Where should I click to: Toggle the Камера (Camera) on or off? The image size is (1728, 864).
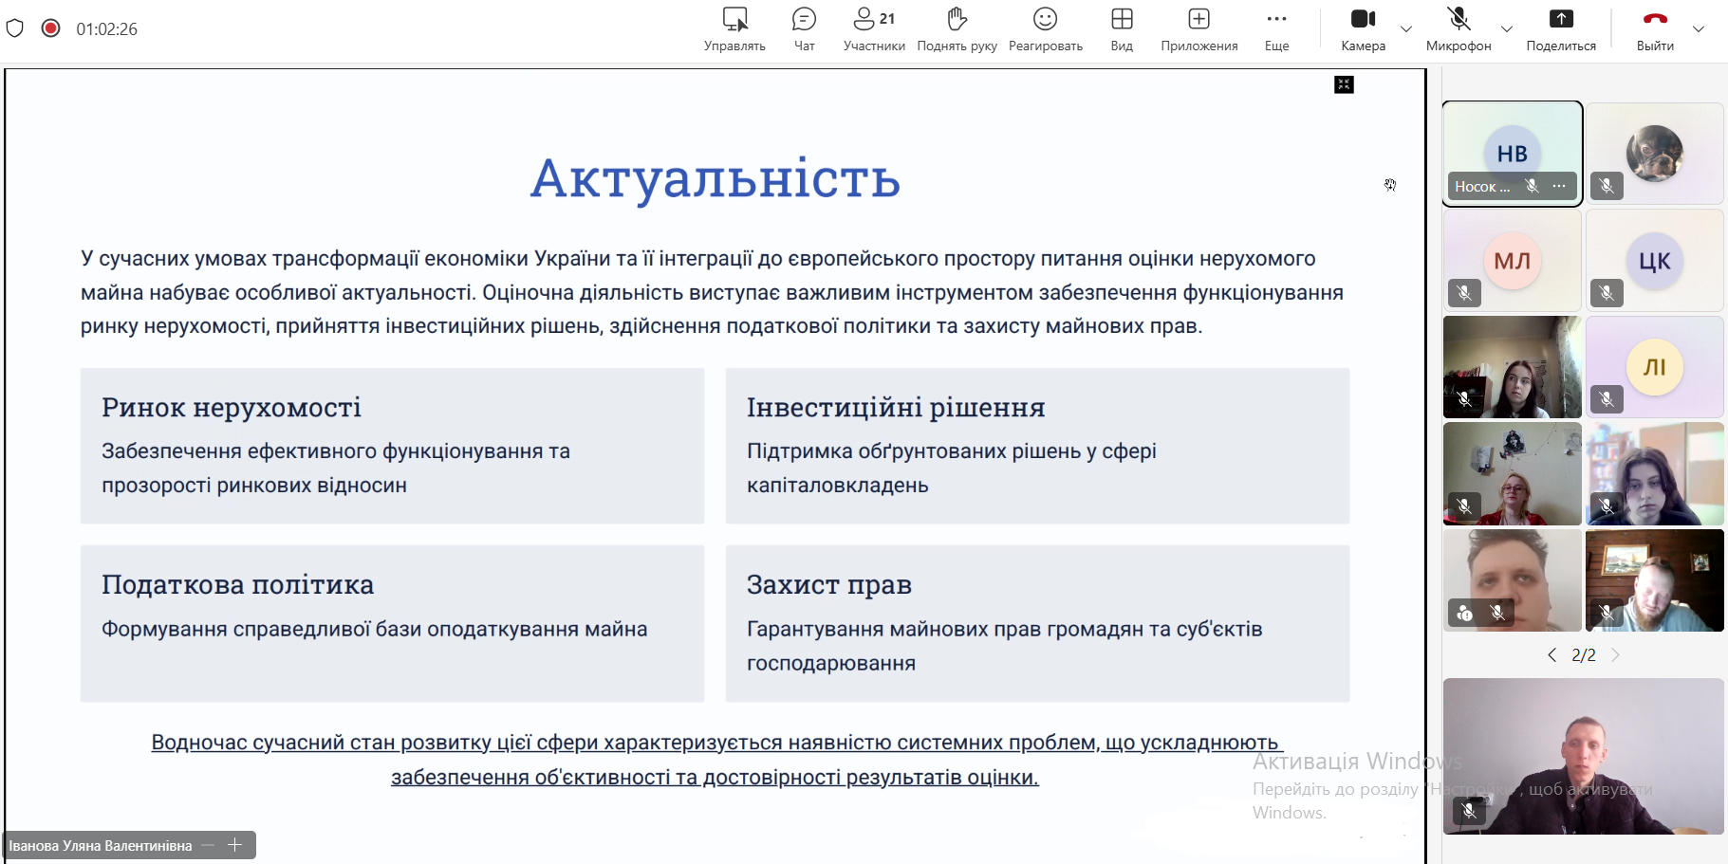pos(1363,28)
